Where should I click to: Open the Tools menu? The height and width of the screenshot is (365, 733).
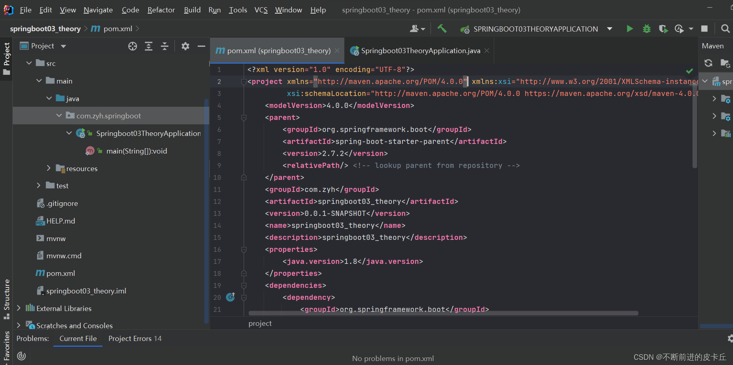click(x=238, y=10)
